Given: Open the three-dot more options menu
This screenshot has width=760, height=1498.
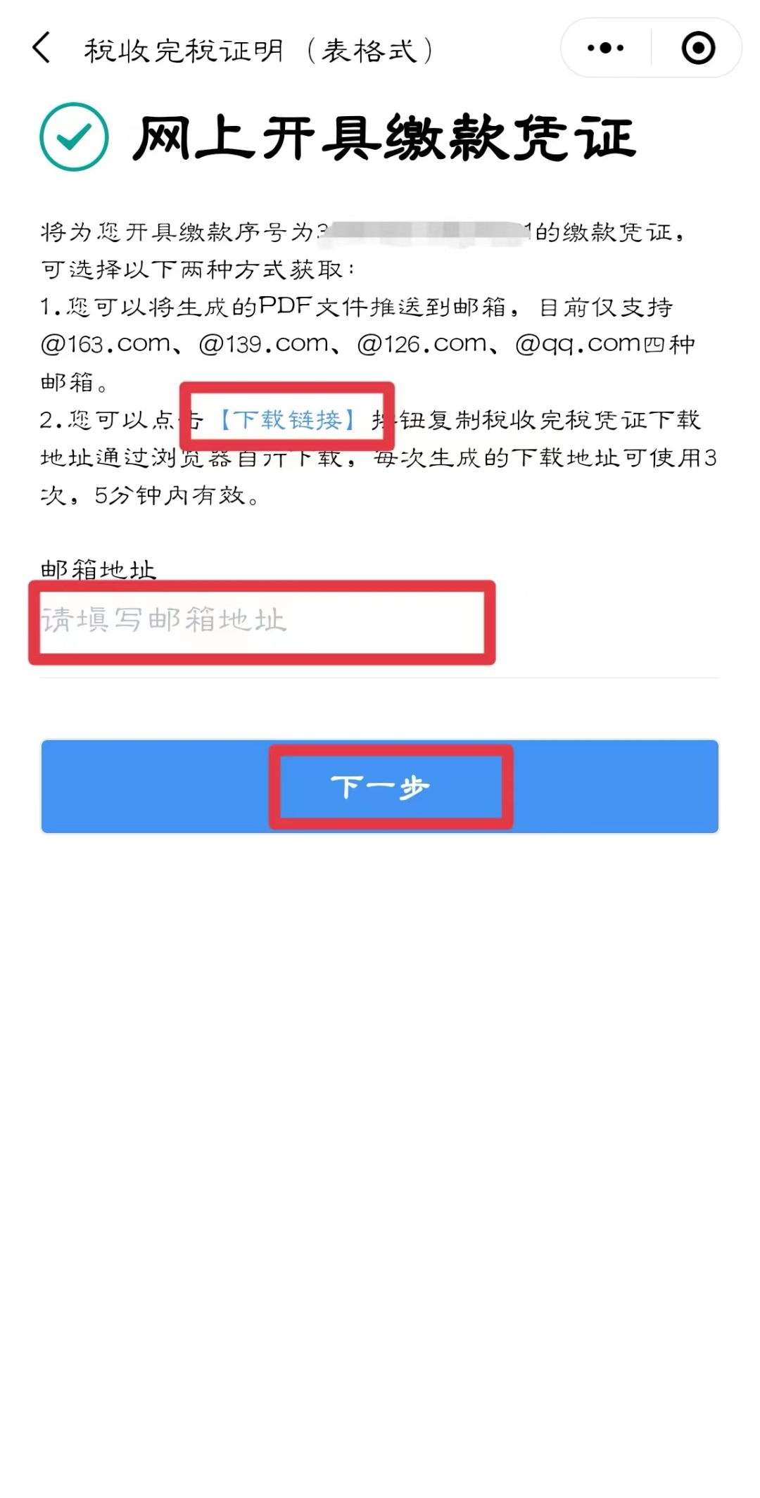Looking at the screenshot, I should pyautogui.click(x=605, y=48).
